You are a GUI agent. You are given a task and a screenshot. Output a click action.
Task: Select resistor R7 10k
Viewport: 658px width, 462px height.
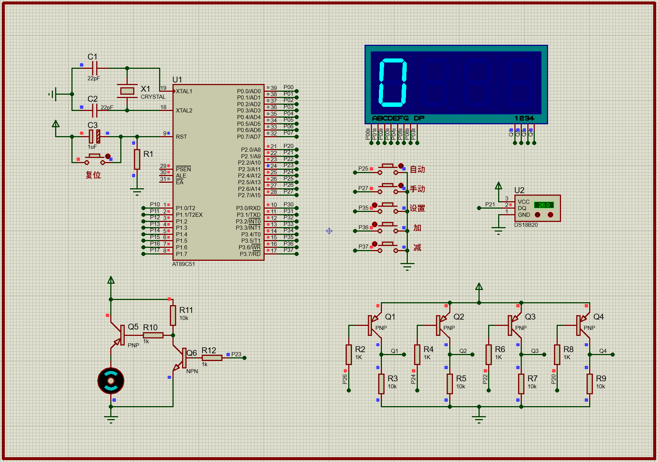pos(521,384)
